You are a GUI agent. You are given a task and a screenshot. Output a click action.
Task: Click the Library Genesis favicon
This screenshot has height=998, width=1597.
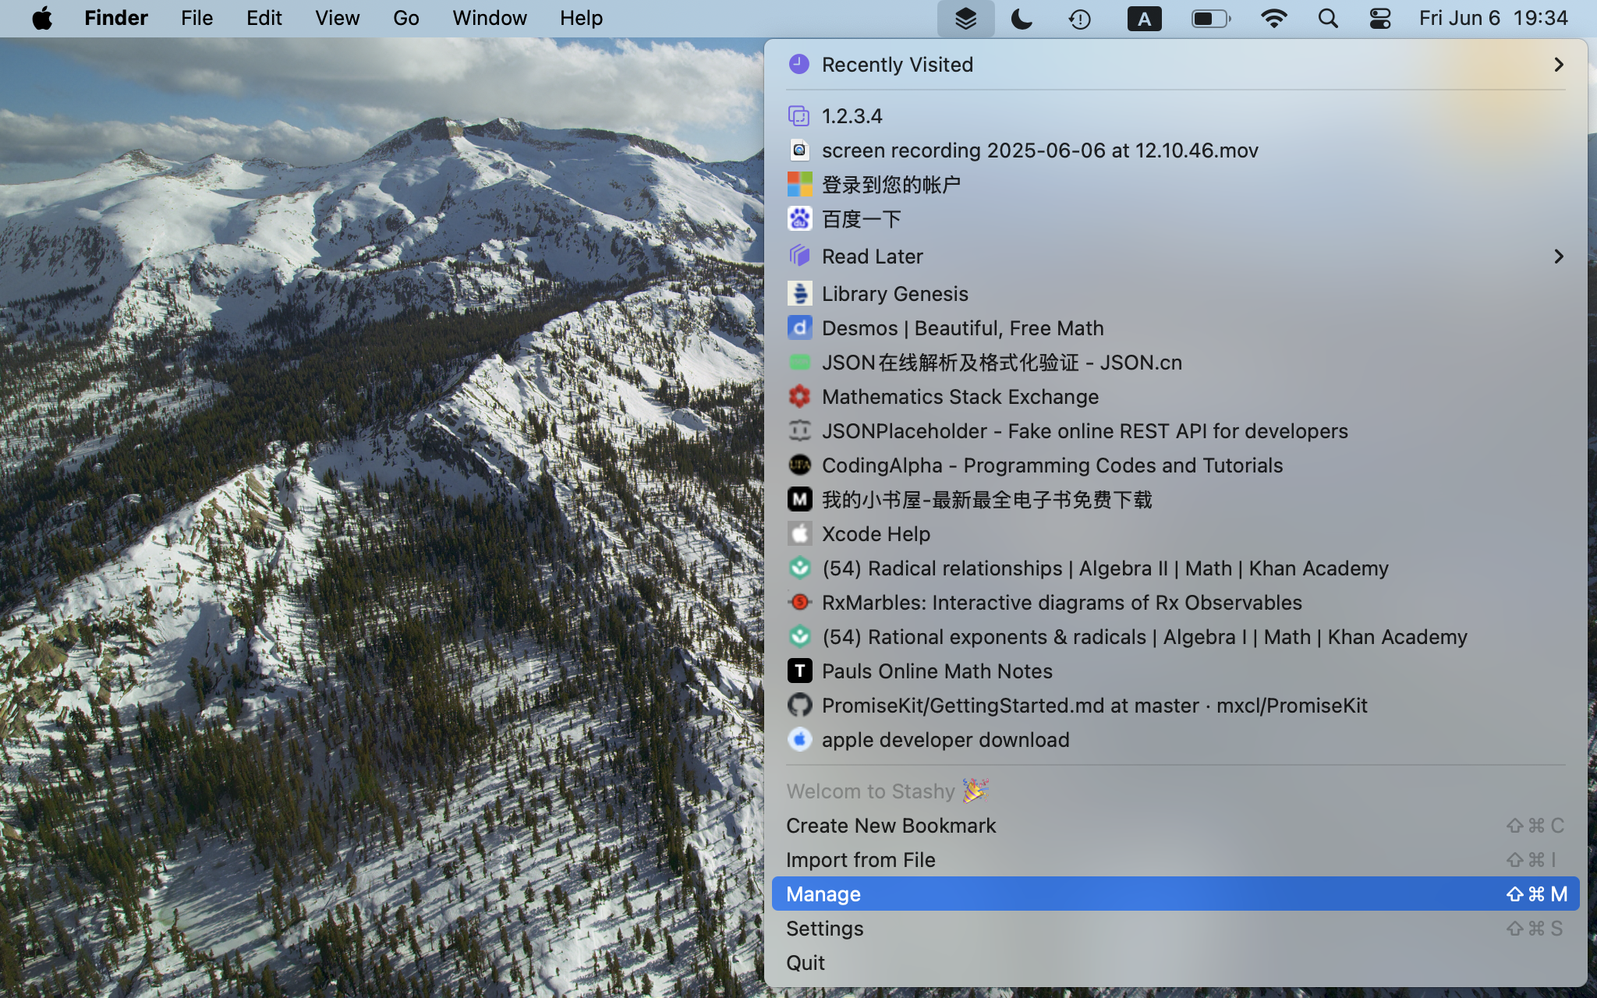(799, 293)
